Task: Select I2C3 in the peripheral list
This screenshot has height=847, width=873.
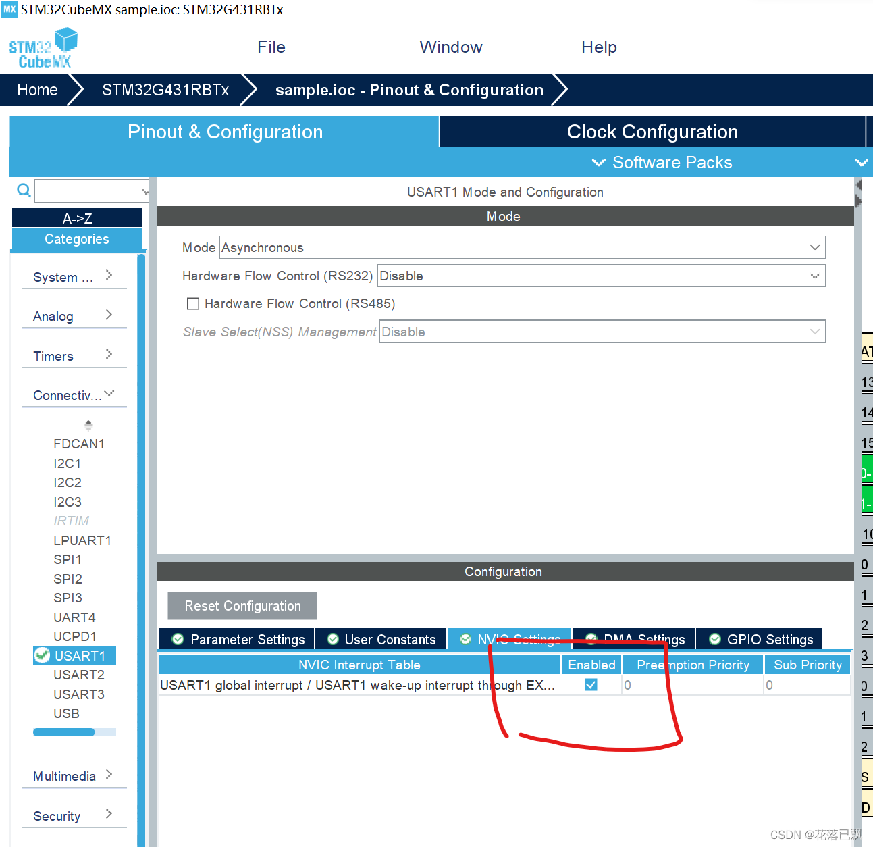Action: [68, 502]
